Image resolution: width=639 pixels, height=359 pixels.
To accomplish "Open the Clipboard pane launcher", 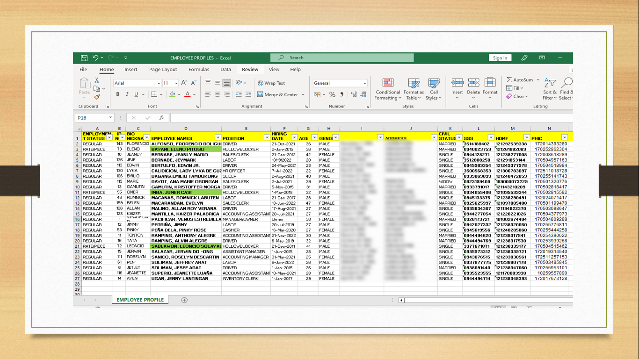I will click(107, 107).
